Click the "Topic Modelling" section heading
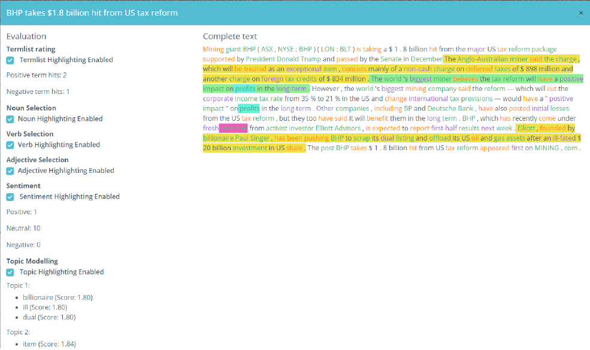The height and width of the screenshot is (350, 590). 32,261
